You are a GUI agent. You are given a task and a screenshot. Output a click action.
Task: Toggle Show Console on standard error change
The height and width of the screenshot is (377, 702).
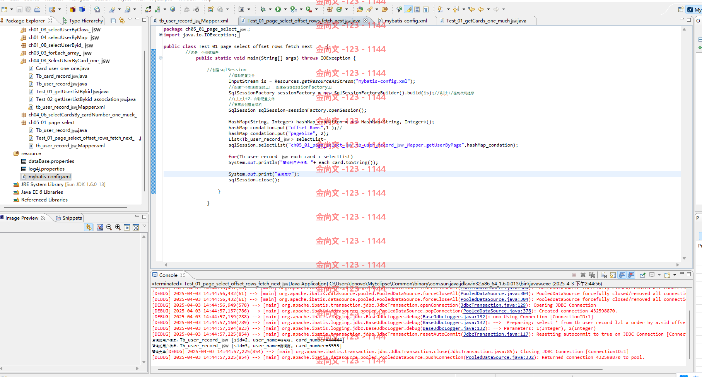631,275
